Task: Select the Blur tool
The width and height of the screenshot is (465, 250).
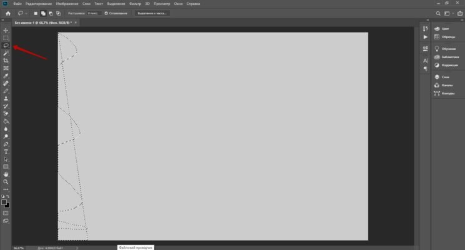Action: coord(6,129)
